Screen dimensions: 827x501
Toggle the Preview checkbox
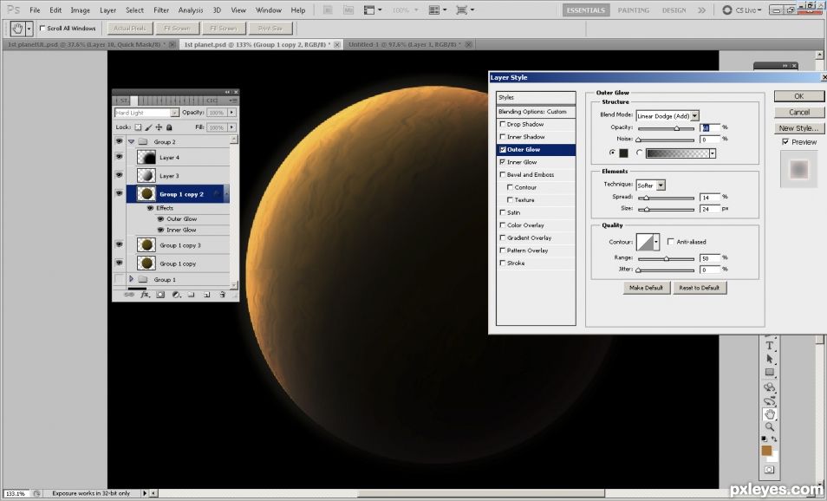tap(786, 142)
